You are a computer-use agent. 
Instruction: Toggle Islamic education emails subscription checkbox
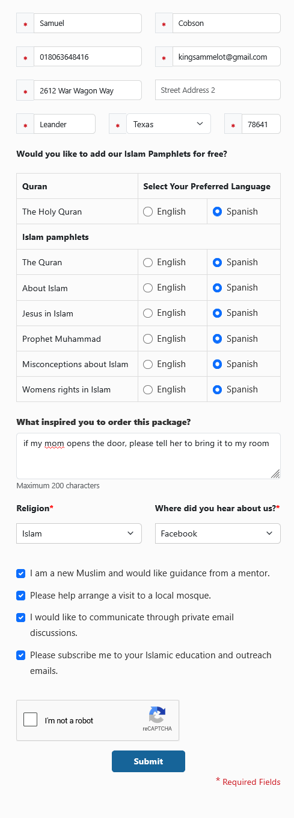21,655
